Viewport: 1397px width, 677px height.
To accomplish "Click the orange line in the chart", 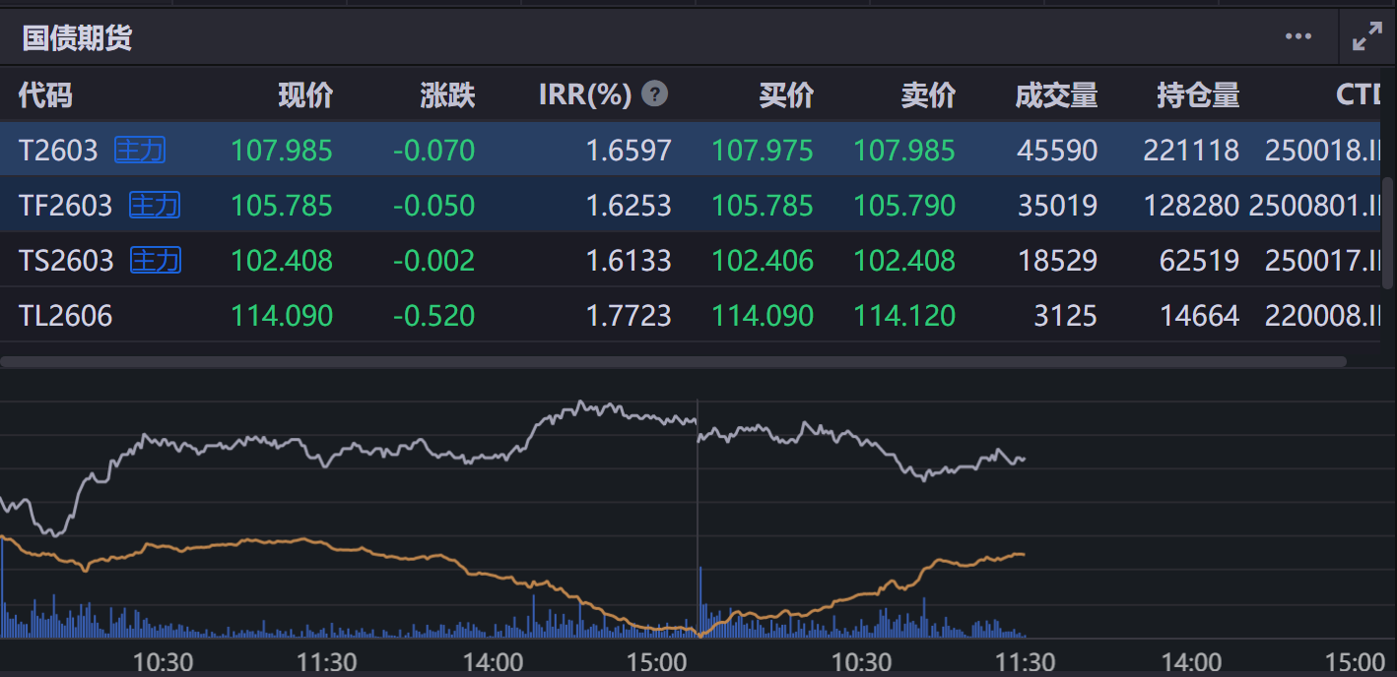I will point(512,575).
